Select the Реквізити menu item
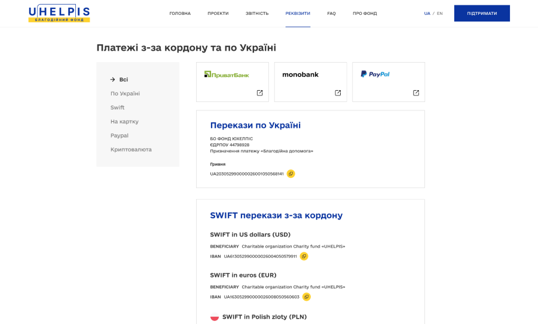The height and width of the screenshot is (324, 538). point(298,13)
